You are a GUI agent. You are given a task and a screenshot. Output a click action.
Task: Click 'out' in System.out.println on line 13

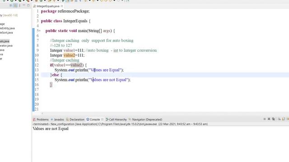tap(71, 70)
